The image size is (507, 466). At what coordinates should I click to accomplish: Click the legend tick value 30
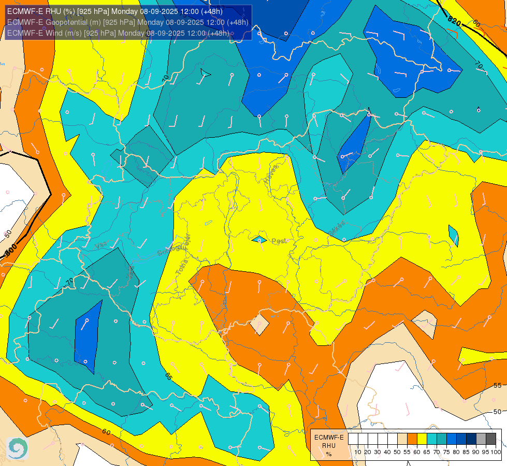coord(378,452)
